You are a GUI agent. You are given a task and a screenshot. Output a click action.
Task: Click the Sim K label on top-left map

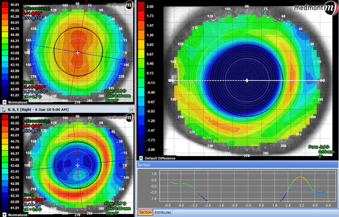coord(28,82)
